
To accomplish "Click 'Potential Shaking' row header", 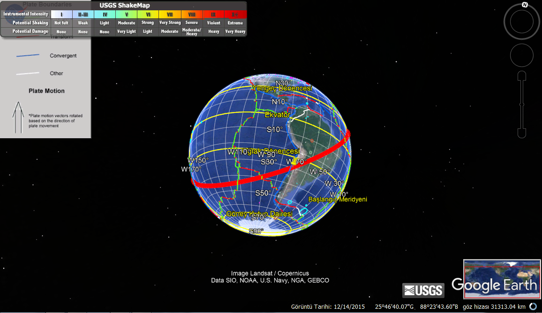I will tap(30, 23).
